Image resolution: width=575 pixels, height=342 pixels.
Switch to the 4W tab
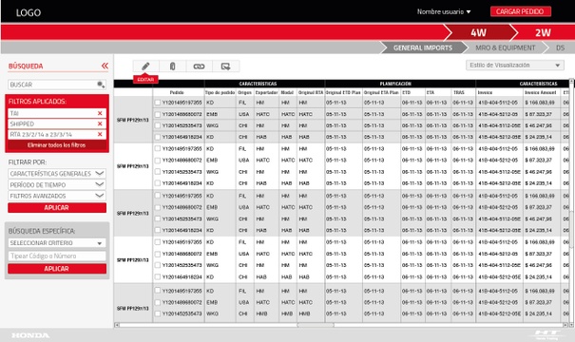click(478, 32)
